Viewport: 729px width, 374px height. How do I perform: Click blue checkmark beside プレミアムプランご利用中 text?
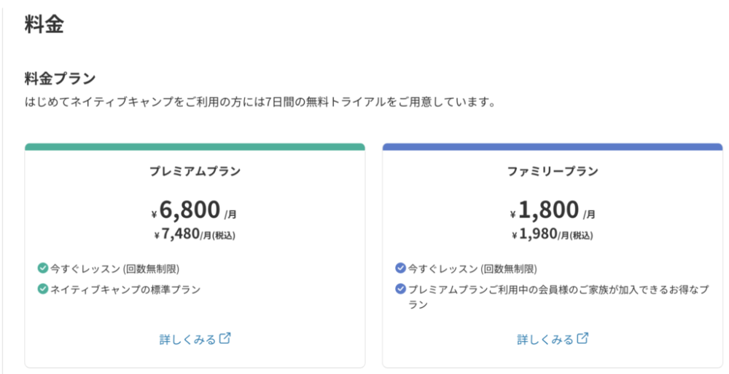click(x=400, y=289)
